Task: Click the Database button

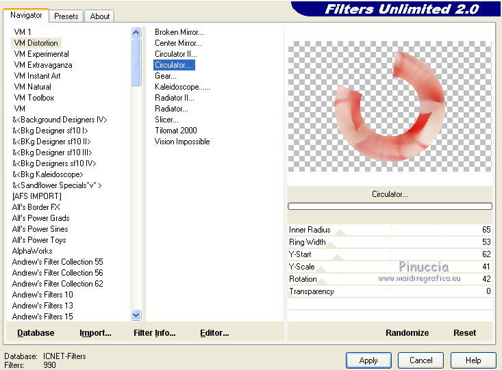Action: (x=36, y=333)
